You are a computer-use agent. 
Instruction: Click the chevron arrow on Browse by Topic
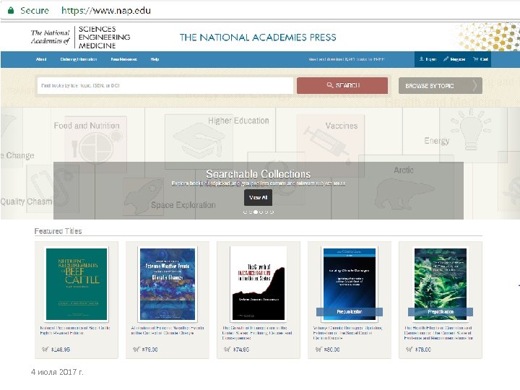click(474, 85)
